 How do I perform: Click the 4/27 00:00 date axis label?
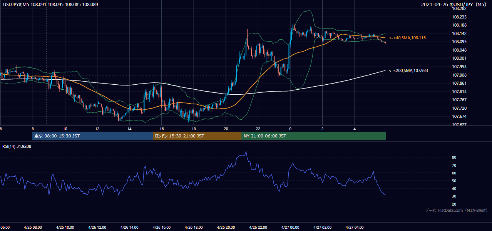click(x=290, y=228)
